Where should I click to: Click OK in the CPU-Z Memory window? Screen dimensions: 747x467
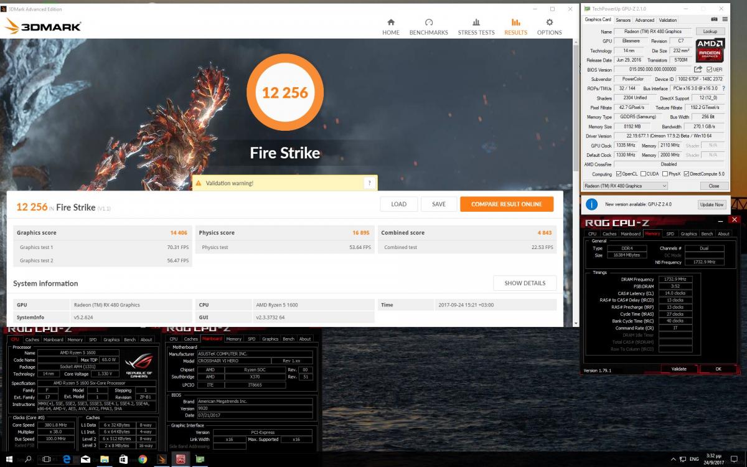[718, 369]
